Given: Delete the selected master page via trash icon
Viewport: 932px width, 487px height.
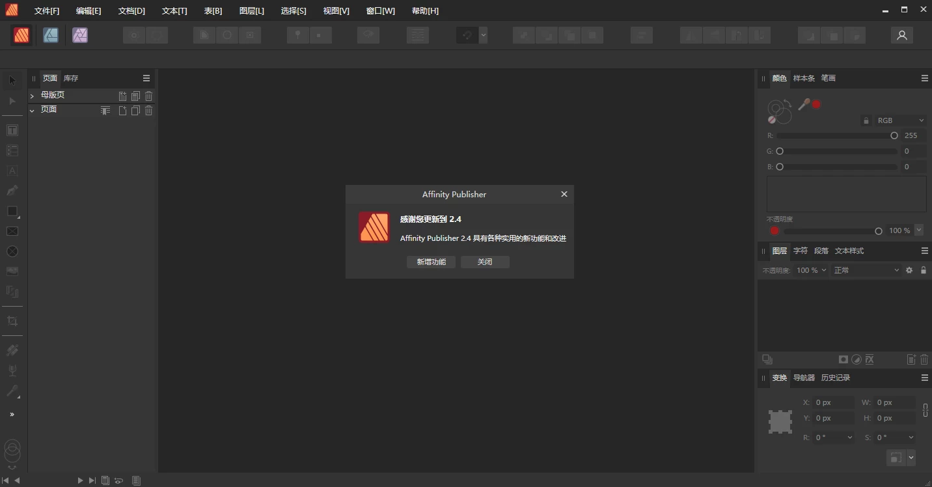Looking at the screenshot, I should pos(148,95).
